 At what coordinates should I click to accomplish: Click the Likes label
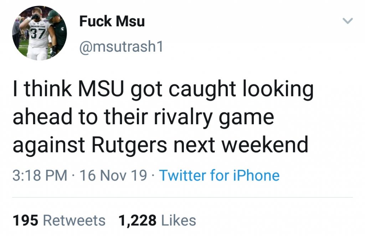(179, 220)
